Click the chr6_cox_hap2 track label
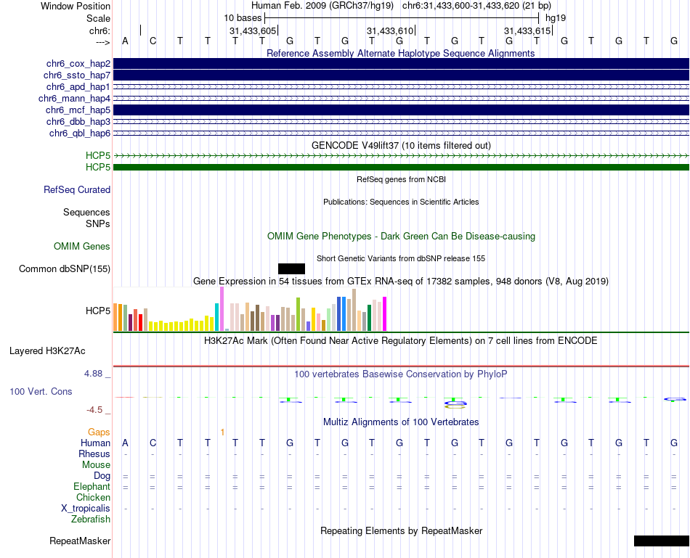 [x=78, y=64]
